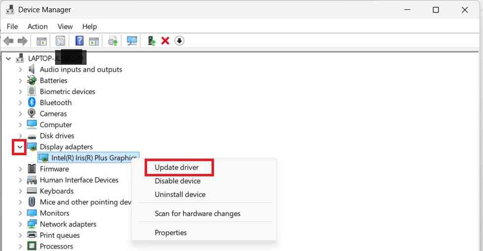Click the Enable device green toolbar icon
This screenshot has height=251, width=483.
[151, 41]
